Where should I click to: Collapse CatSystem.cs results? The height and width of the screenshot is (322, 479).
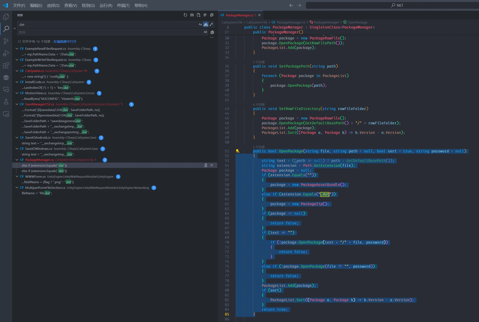[x=17, y=71]
